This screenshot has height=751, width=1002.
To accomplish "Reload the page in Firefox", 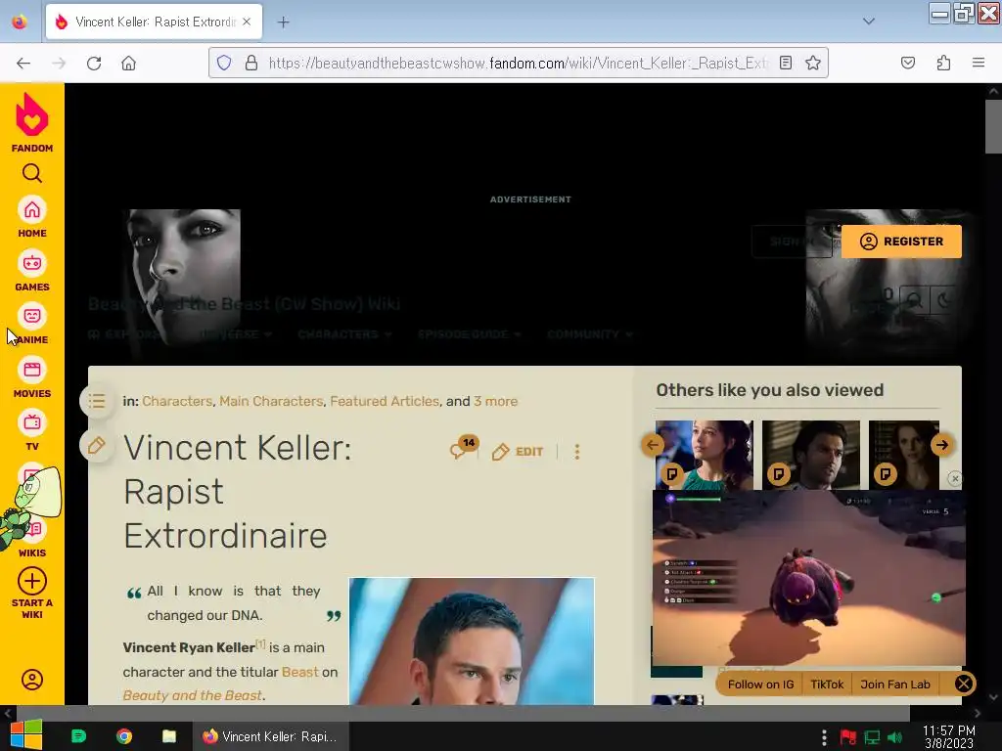I will pos(94,64).
